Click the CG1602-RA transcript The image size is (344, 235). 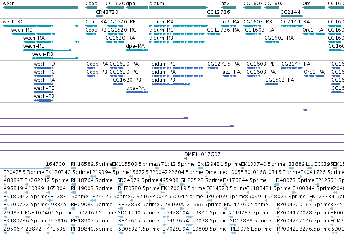pos(271,42)
